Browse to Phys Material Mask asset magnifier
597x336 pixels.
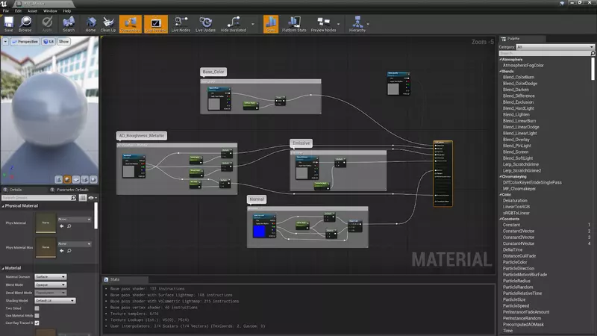[69, 251]
